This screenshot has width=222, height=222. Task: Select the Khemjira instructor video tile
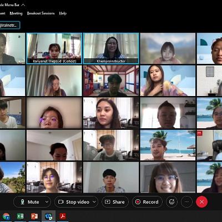pos(111,48)
